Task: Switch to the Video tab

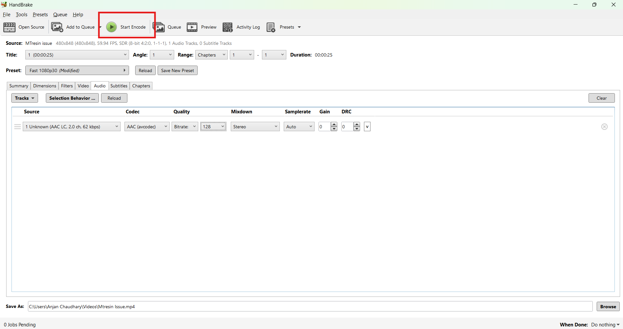Action: tap(83, 86)
